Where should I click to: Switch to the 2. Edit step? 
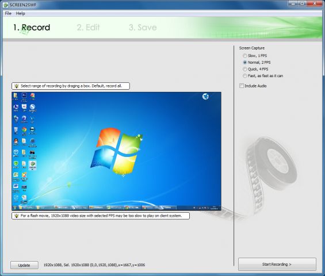(x=89, y=28)
